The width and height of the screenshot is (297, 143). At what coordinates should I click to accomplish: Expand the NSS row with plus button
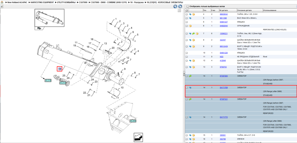pos(187,57)
